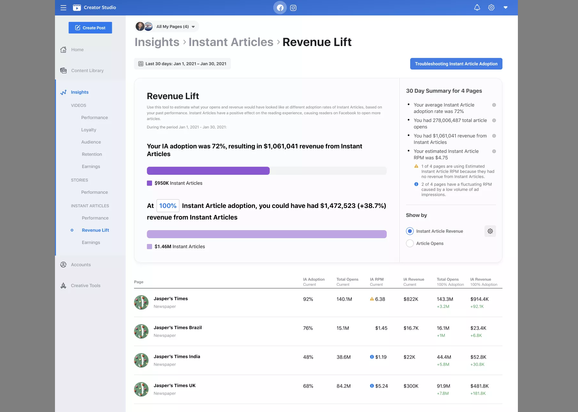Open the All My Pages selector
This screenshot has height=412, width=578.
coord(167,26)
